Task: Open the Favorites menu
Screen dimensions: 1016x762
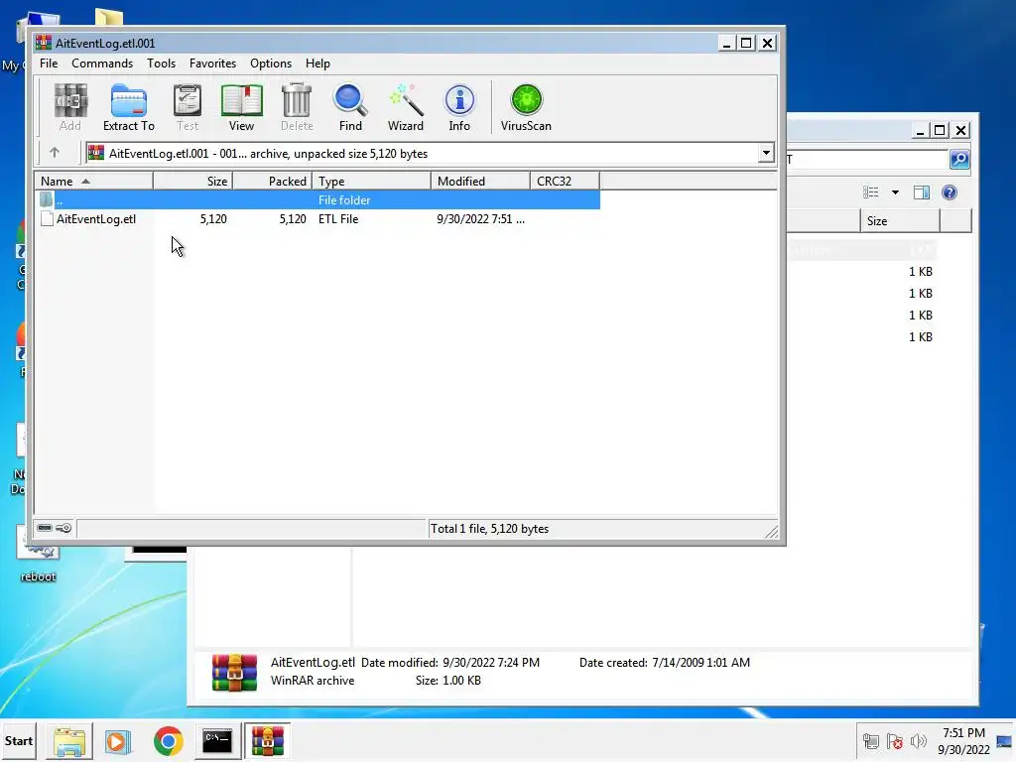Action: point(212,63)
